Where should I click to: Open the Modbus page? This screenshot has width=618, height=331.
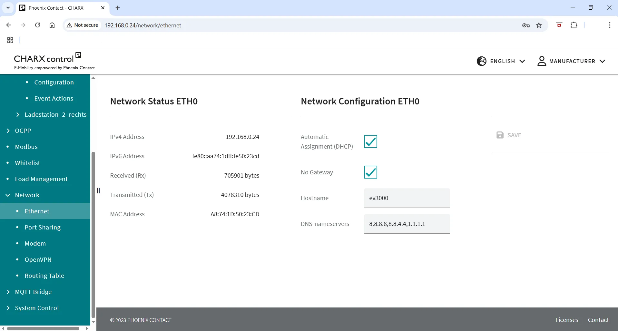pos(26,147)
